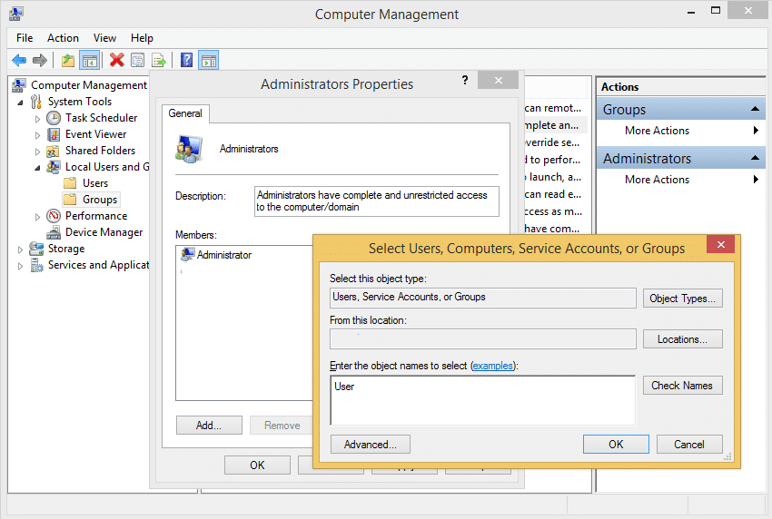Click the object names text box containing User

[482, 400]
